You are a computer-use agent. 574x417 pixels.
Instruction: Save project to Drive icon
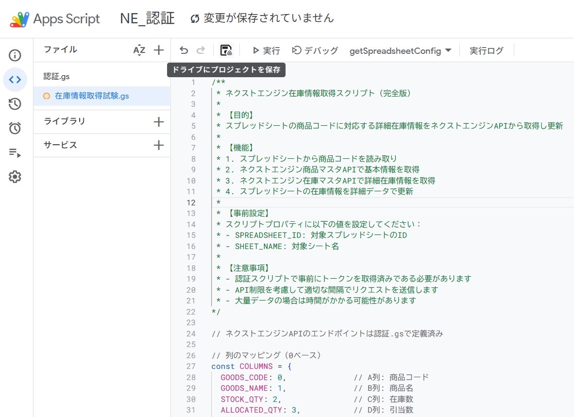pyautogui.click(x=226, y=50)
